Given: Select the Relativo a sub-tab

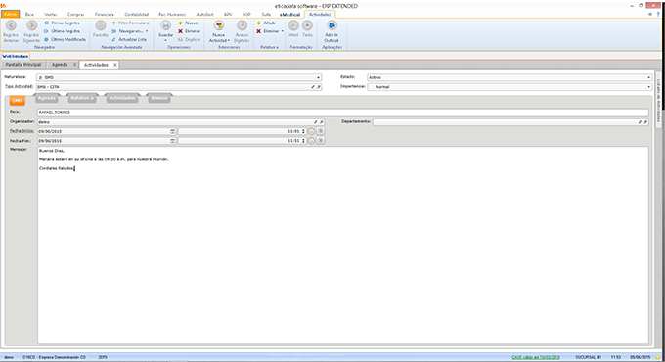Looking at the screenshot, I should [x=82, y=98].
